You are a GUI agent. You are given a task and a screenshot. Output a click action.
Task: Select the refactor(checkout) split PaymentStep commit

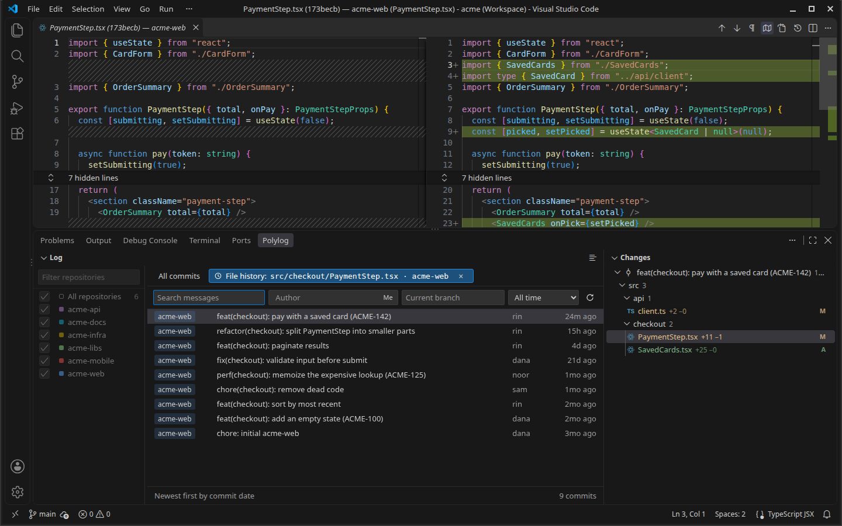click(x=375, y=331)
